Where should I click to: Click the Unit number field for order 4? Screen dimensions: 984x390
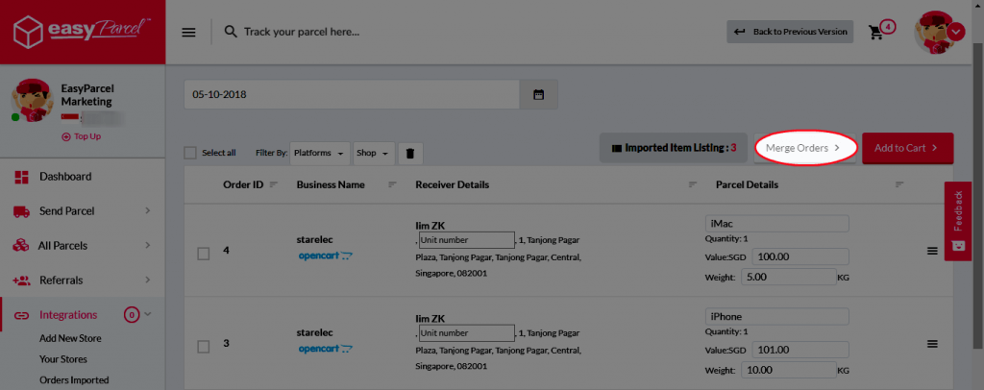(x=466, y=240)
